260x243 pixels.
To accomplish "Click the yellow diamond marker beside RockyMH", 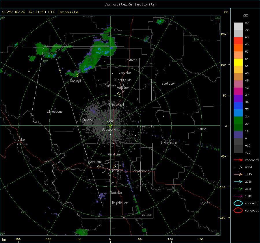I will (77, 75).
